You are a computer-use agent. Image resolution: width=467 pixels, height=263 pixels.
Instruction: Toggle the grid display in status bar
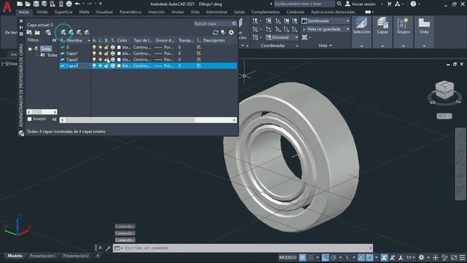[x=302, y=257]
